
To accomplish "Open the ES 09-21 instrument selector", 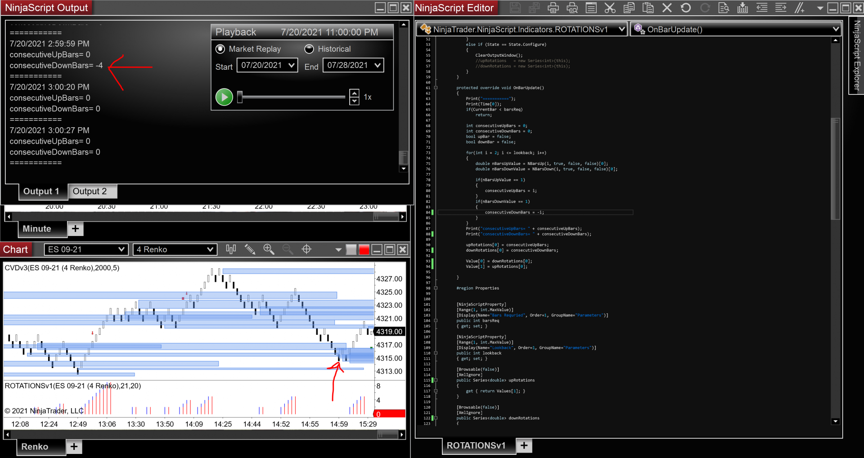I will click(86, 249).
